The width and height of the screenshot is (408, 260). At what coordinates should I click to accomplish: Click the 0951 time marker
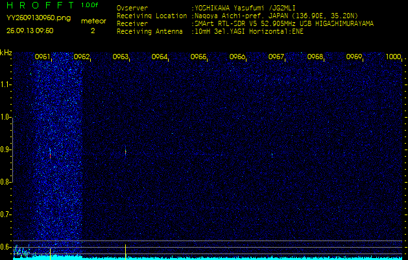(42, 57)
